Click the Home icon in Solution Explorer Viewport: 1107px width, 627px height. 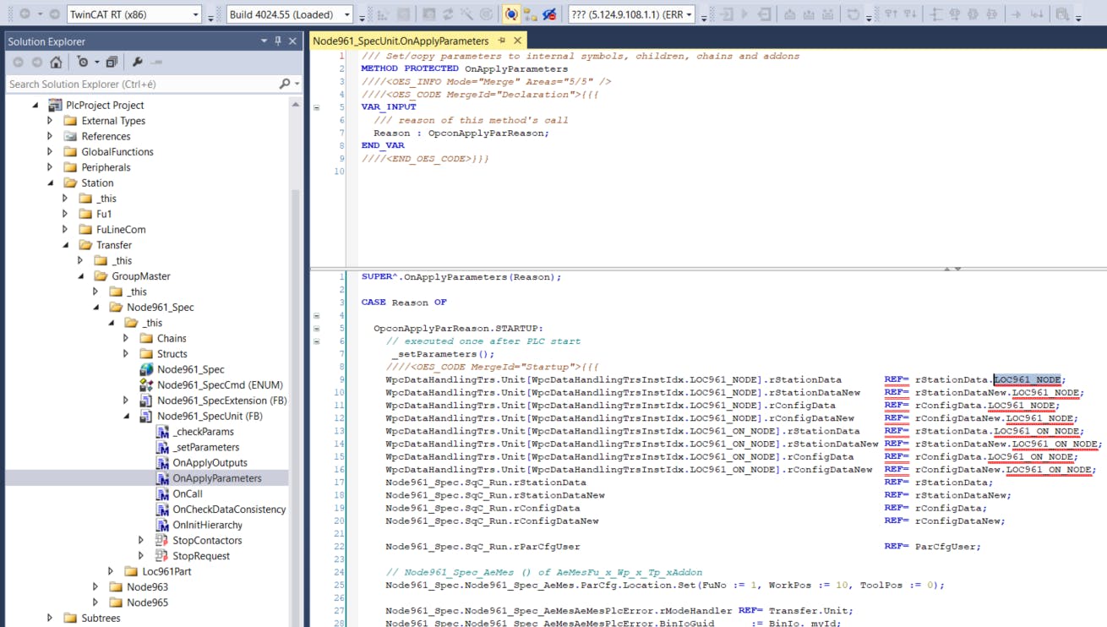tap(56, 63)
